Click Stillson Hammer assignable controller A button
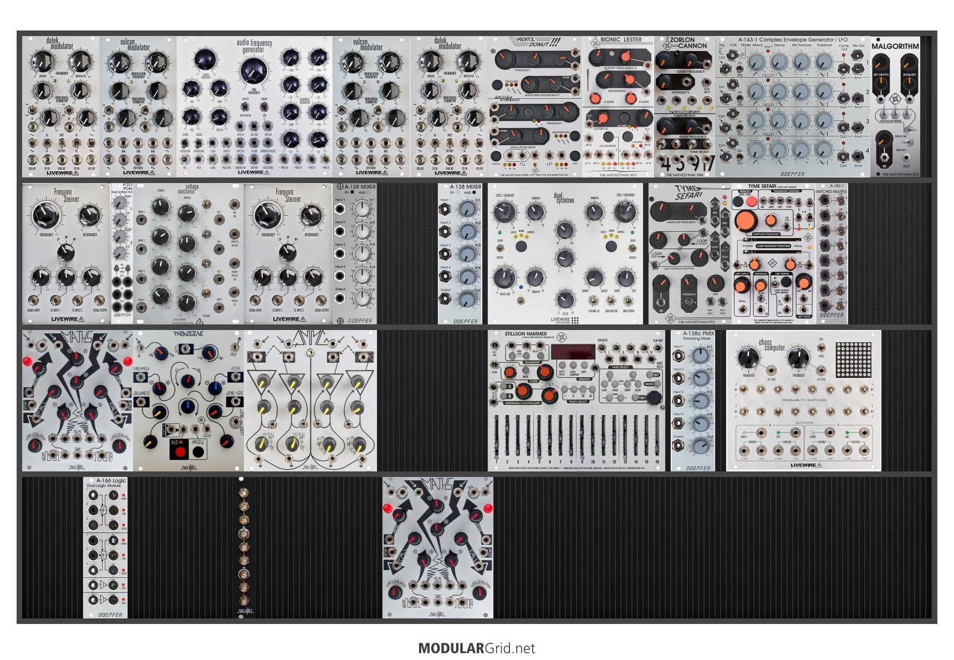This screenshot has width=954, height=660. coord(503,386)
